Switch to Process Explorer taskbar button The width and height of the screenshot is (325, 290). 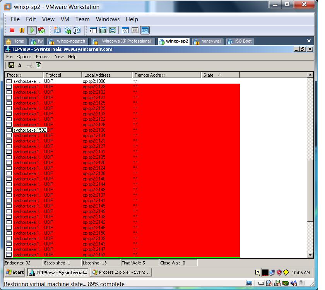pyautogui.click(x=121, y=272)
